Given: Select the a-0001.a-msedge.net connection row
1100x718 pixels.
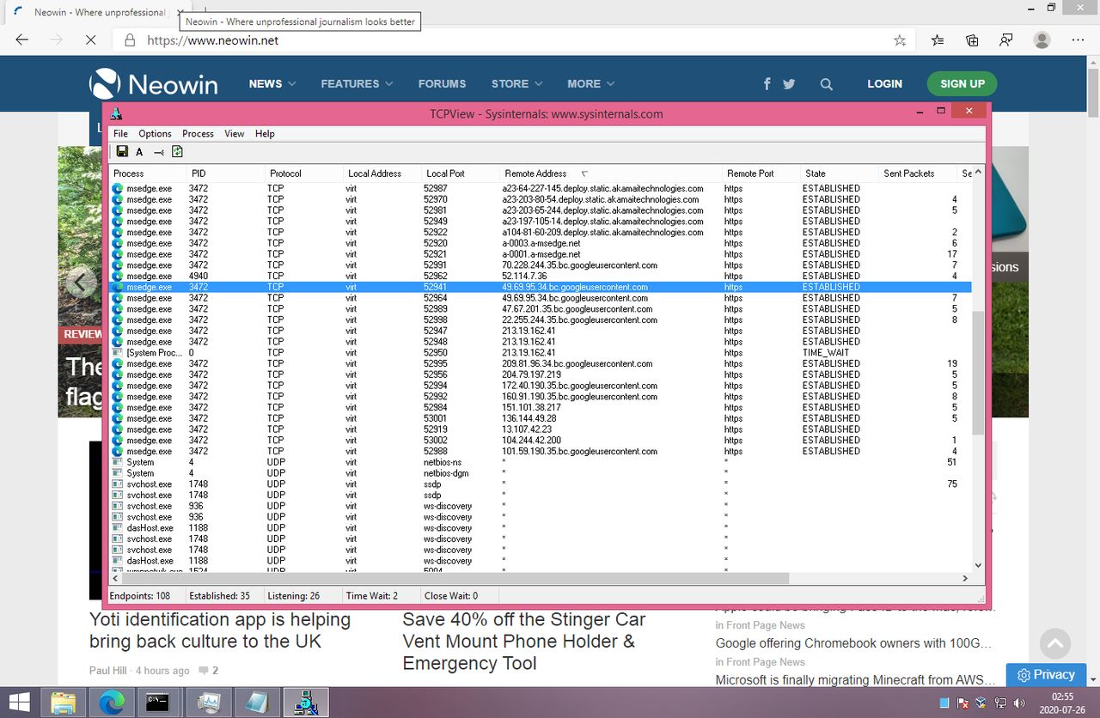Looking at the screenshot, I should (x=541, y=254).
